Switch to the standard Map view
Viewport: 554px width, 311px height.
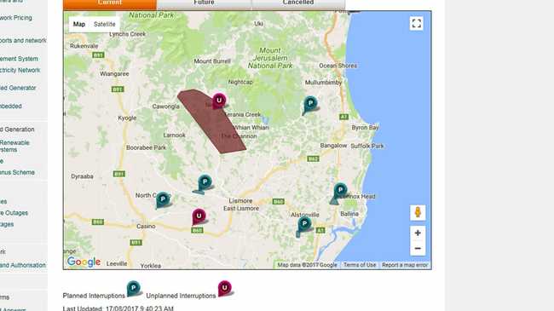coord(79,24)
